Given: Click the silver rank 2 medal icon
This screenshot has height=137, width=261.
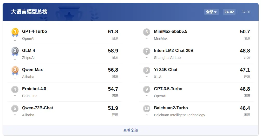Looking at the screenshot, I should click(x=15, y=51).
